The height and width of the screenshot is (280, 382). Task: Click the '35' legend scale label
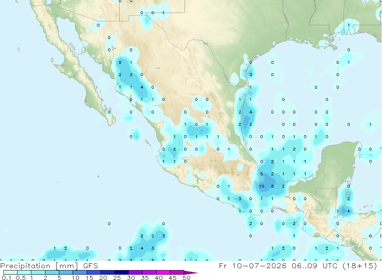coord(145,278)
